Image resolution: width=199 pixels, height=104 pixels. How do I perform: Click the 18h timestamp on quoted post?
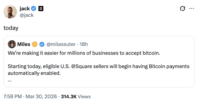pyautogui.click(x=84, y=44)
